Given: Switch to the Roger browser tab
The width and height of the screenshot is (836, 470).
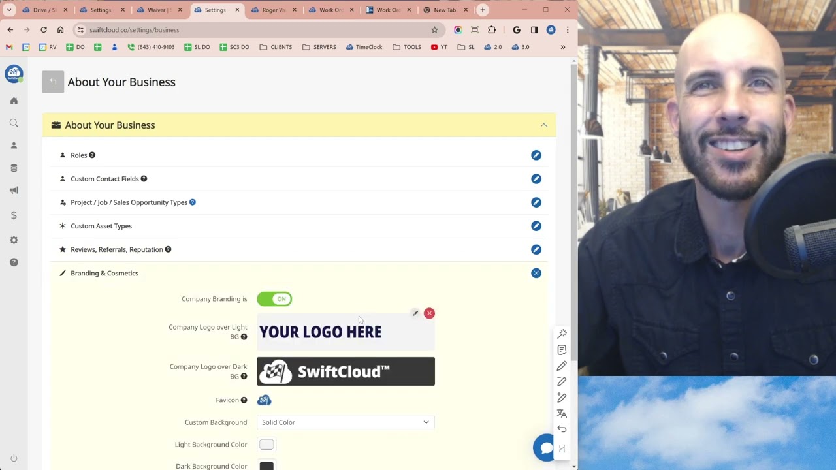Looking at the screenshot, I should pos(273,10).
